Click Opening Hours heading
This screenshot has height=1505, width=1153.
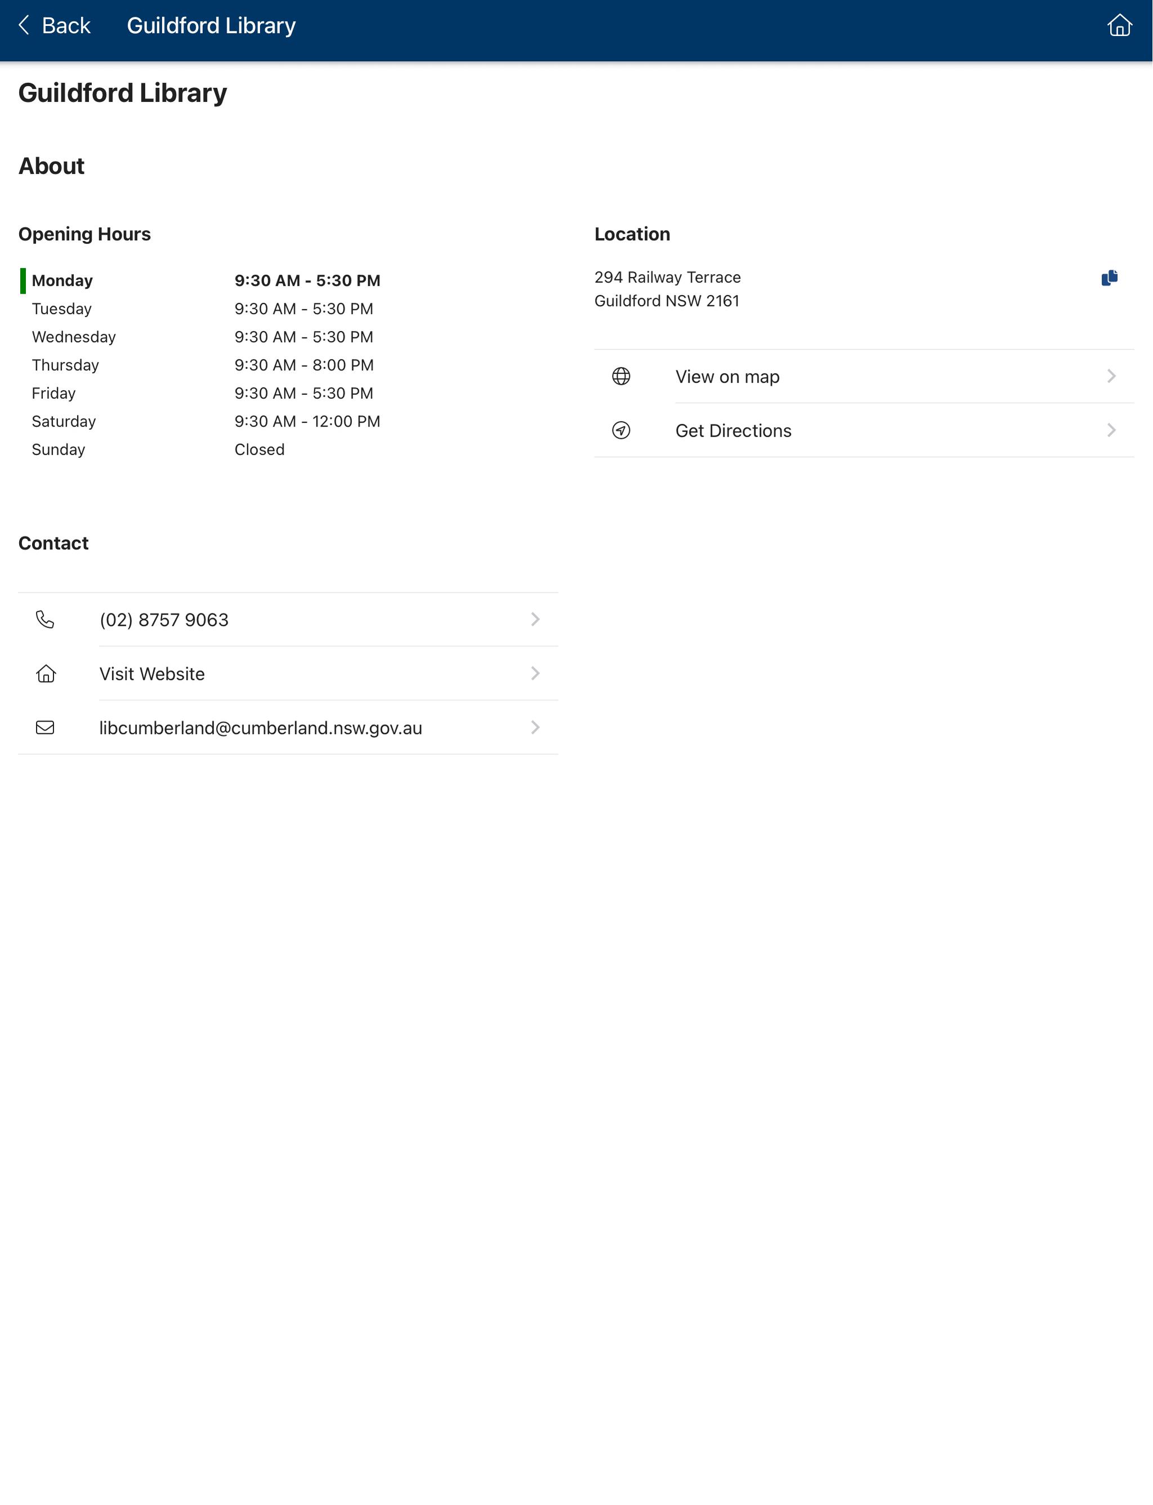pyautogui.click(x=84, y=234)
